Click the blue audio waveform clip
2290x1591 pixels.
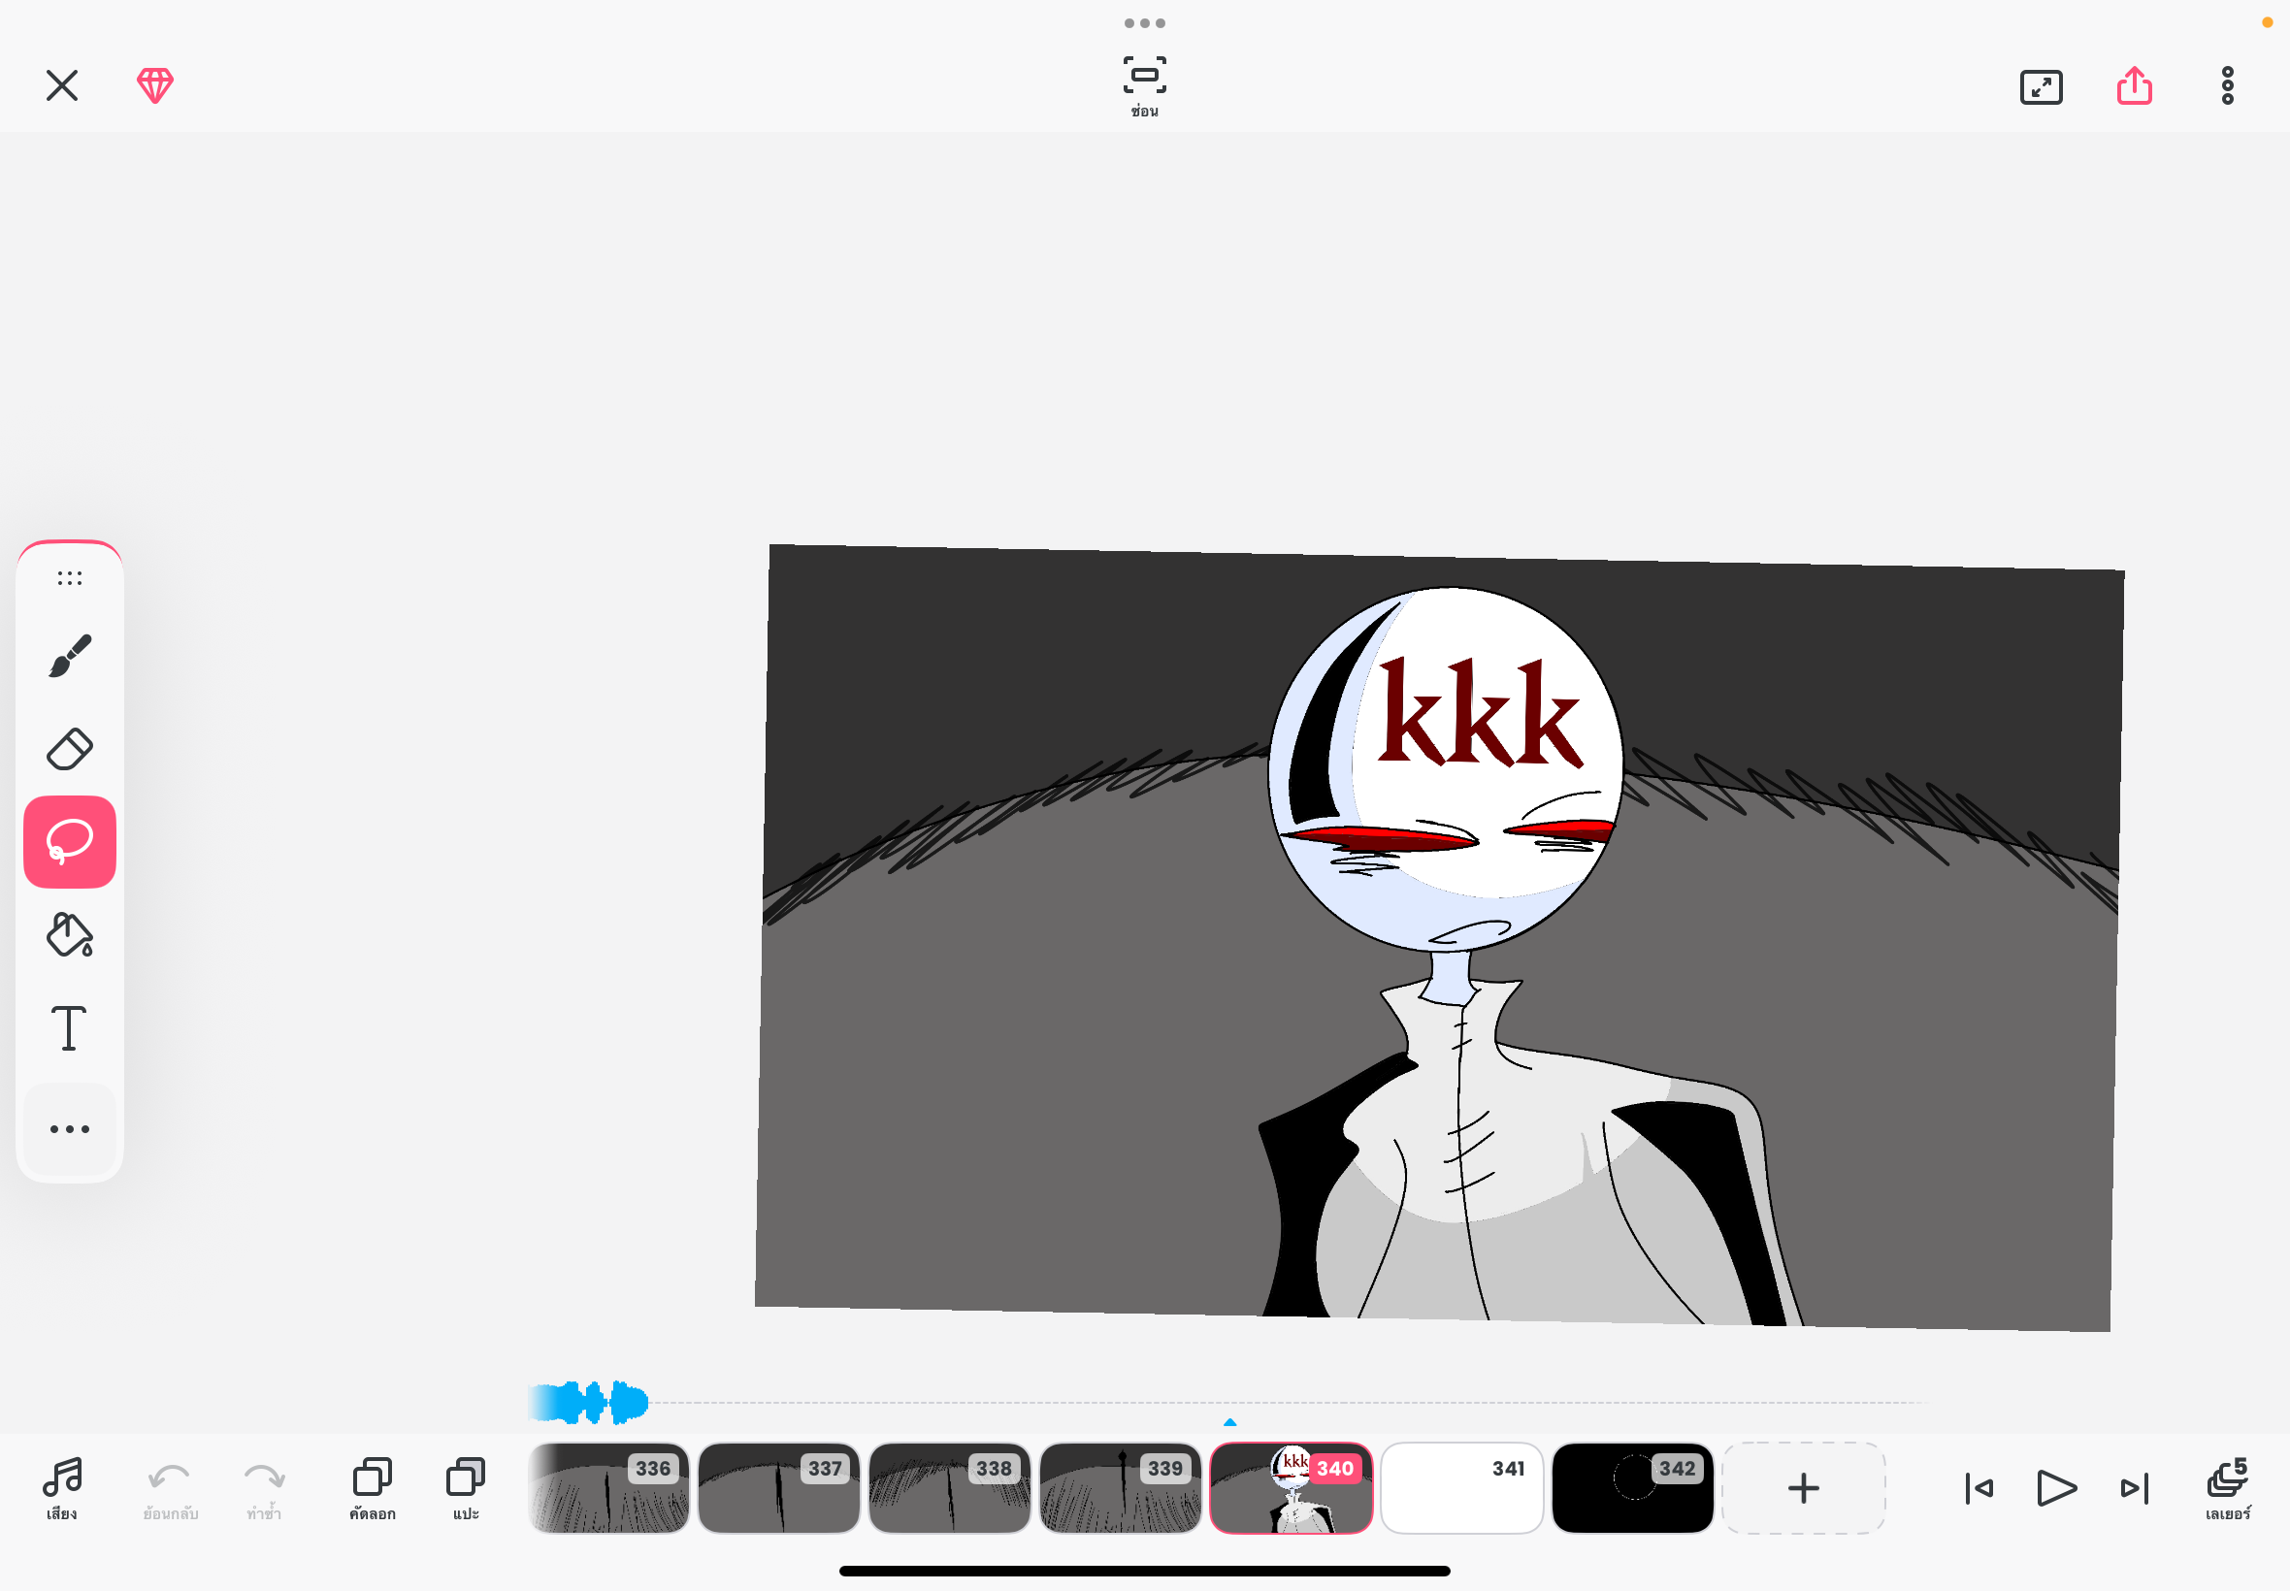click(588, 1403)
